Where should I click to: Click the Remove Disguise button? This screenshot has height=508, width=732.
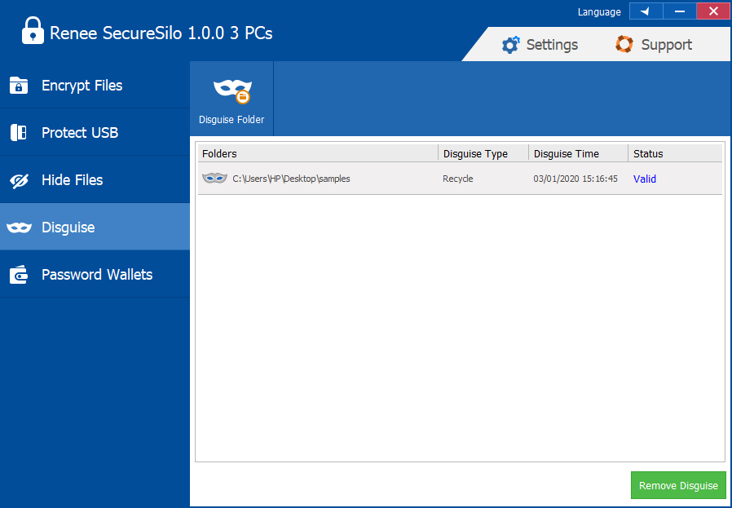click(678, 486)
